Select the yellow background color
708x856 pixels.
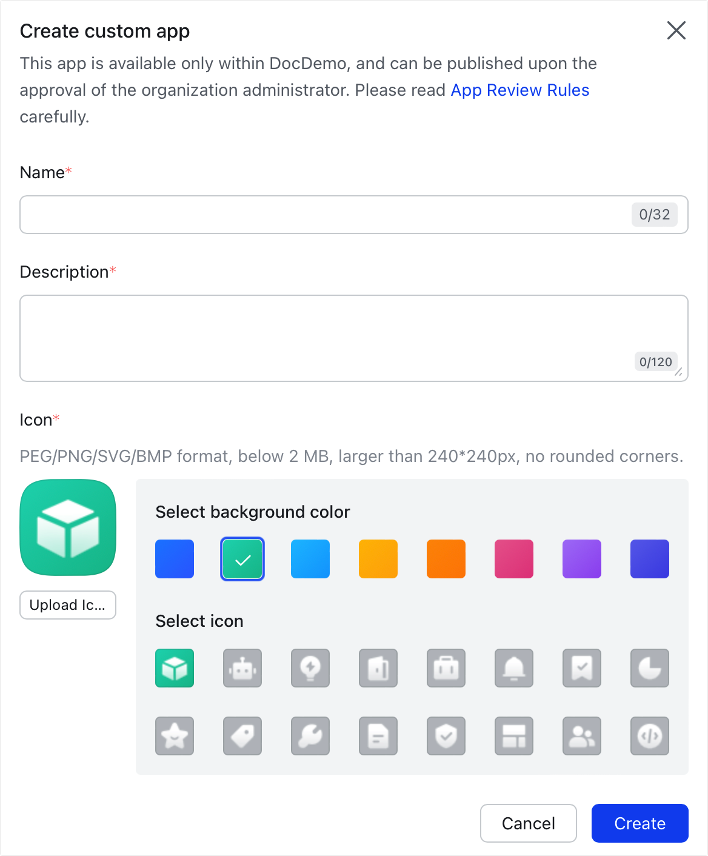tap(378, 559)
